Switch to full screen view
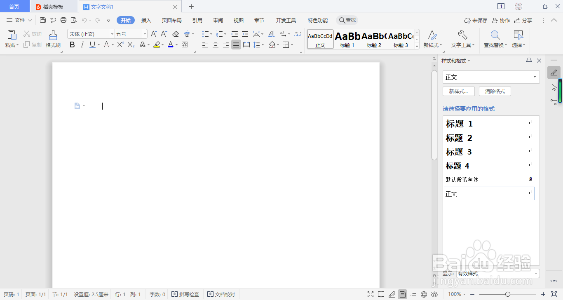Image resolution: width=563 pixels, height=300 pixels. point(371,294)
